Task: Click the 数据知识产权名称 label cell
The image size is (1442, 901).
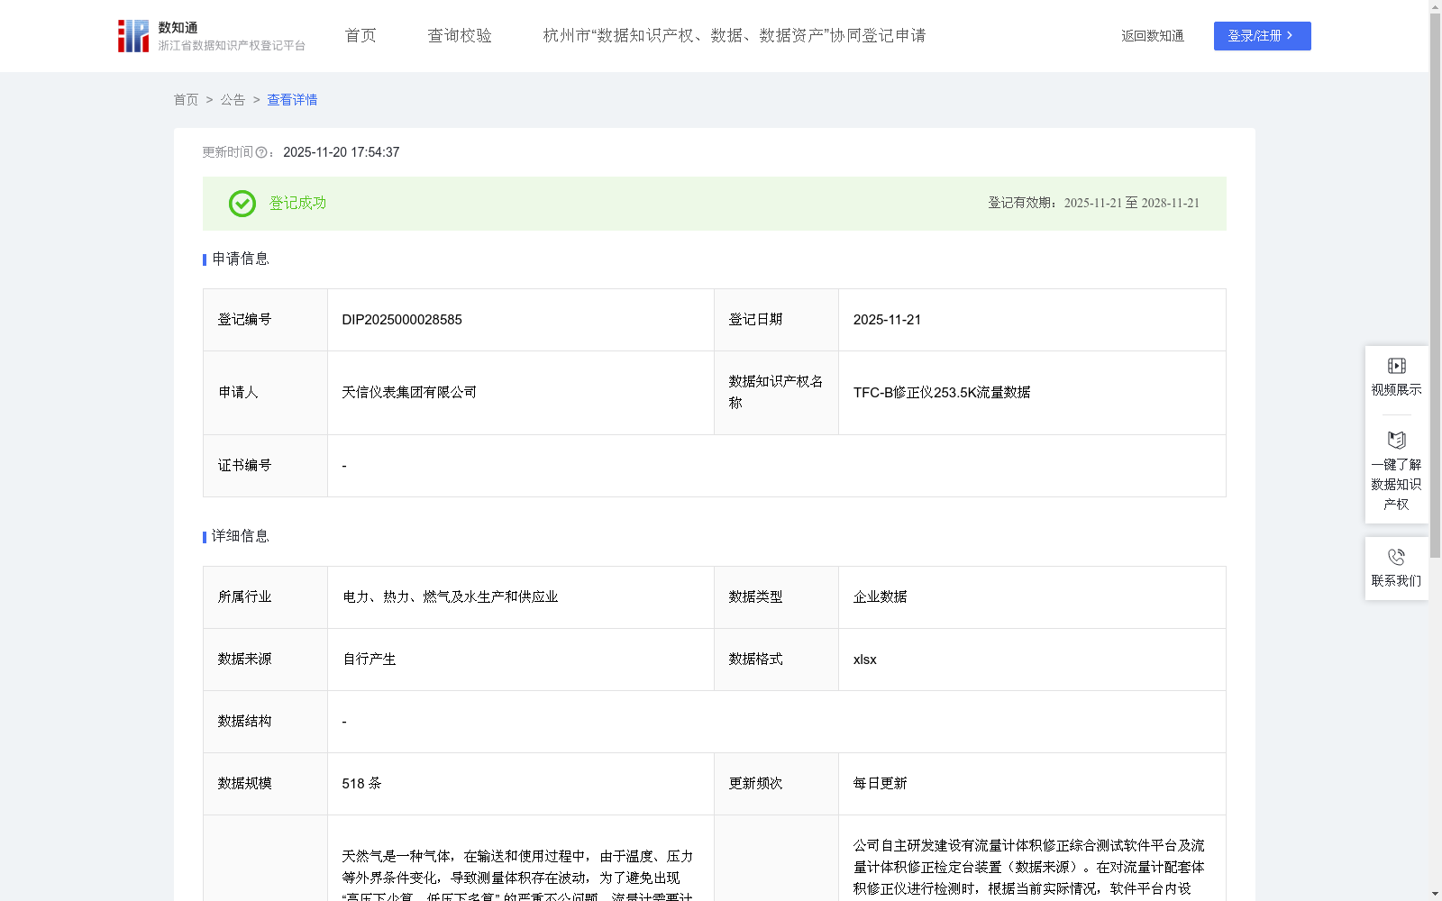Action: 776,393
